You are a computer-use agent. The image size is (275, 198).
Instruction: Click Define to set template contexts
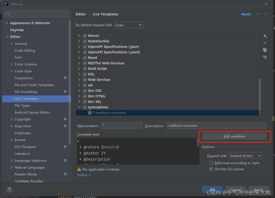tap(84, 175)
